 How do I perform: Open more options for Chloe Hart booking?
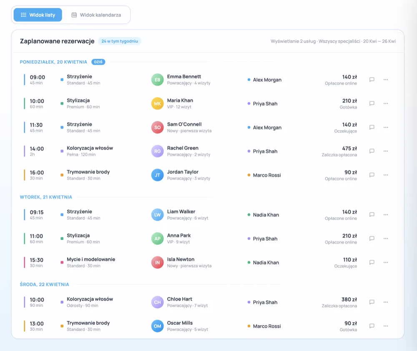pyautogui.click(x=386, y=302)
